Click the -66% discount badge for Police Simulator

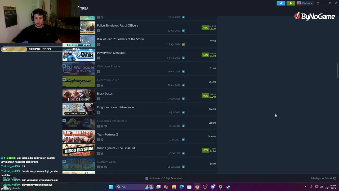tap(205, 28)
